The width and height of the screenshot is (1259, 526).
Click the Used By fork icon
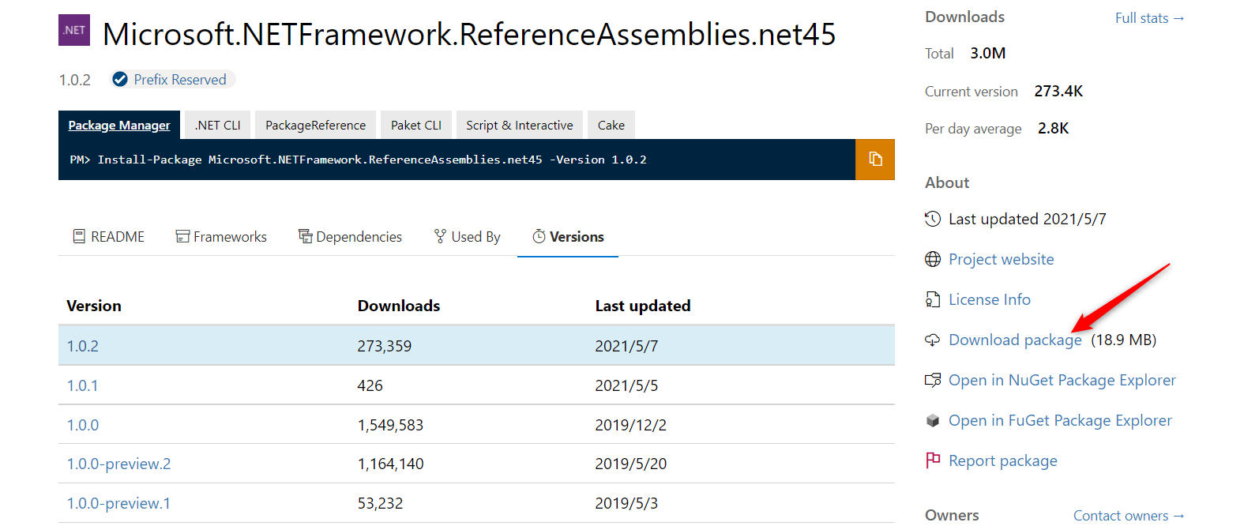click(440, 236)
